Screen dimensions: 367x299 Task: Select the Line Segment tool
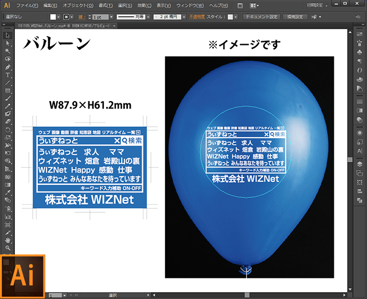tap(7, 83)
